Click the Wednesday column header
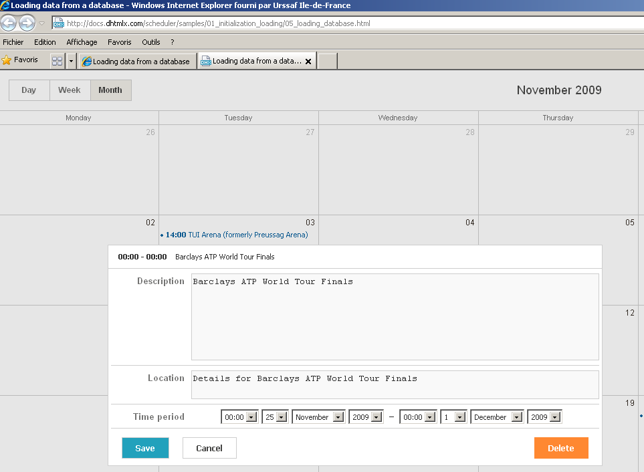This screenshot has width=644, height=472. point(398,118)
